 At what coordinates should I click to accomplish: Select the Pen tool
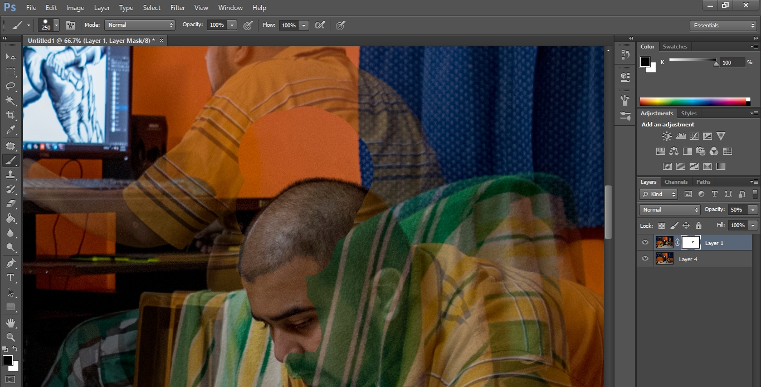[x=11, y=263]
